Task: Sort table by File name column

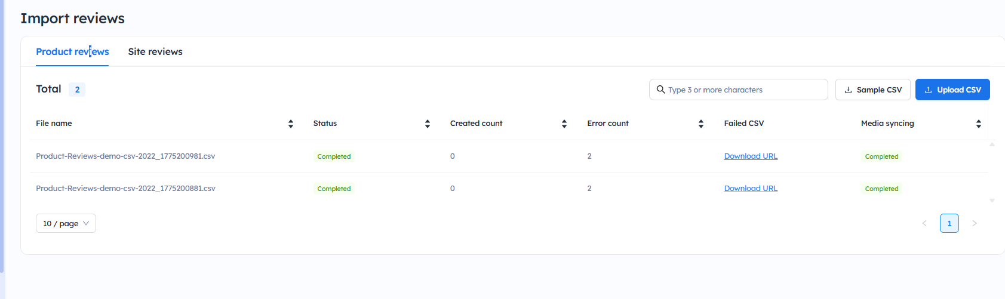Action: pyautogui.click(x=291, y=124)
